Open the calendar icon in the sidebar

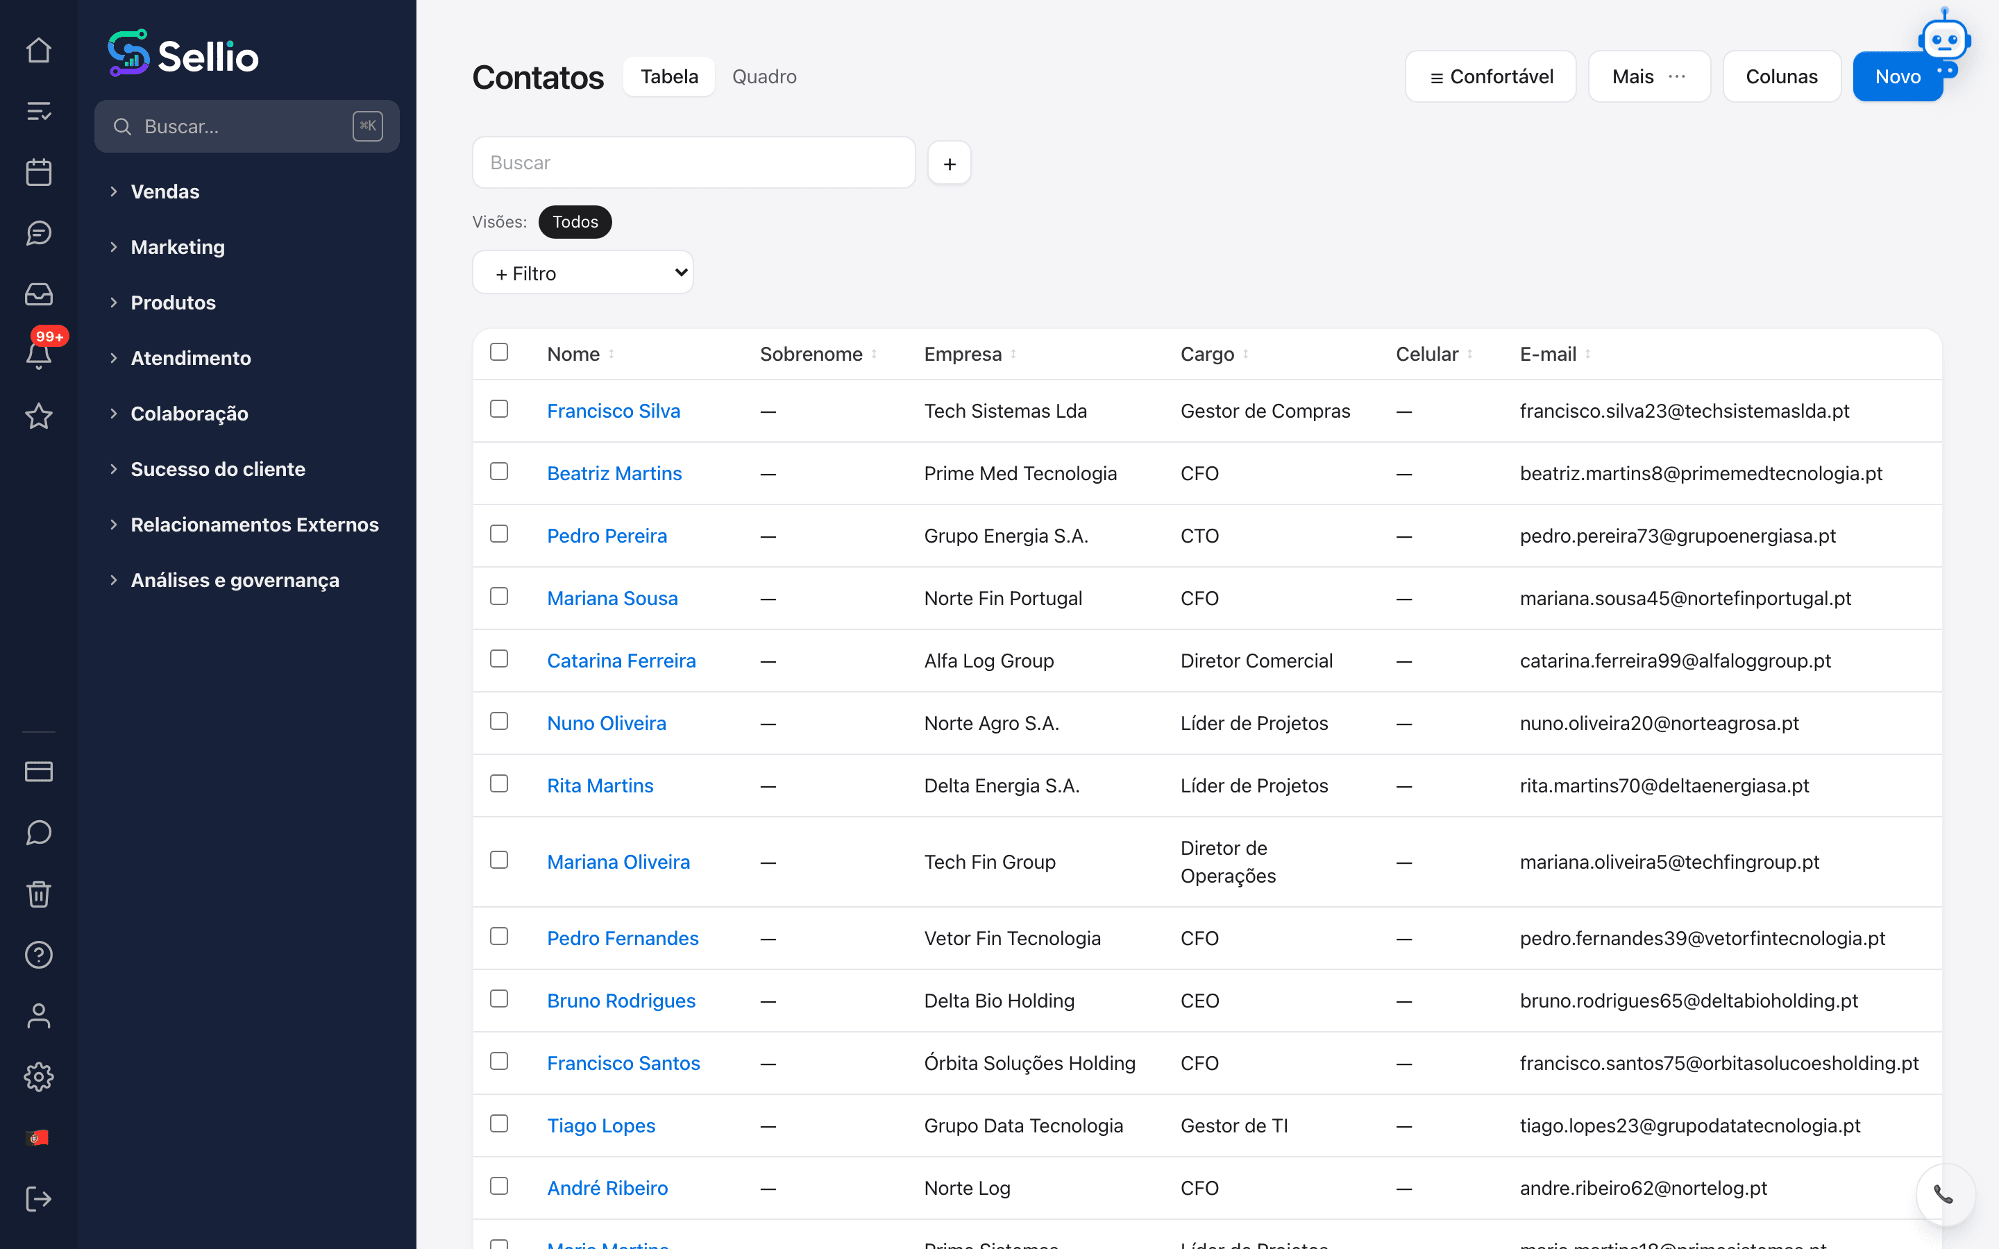39,173
